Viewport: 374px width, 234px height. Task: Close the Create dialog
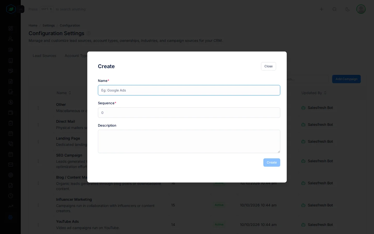tap(269, 66)
